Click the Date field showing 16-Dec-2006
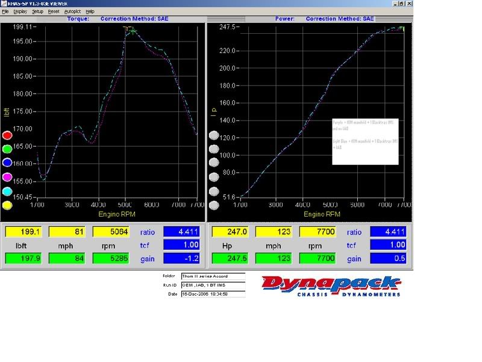Image resolution: width=482 pixels, height=362 pixels. pyautogui.click(x=213, y=294)
